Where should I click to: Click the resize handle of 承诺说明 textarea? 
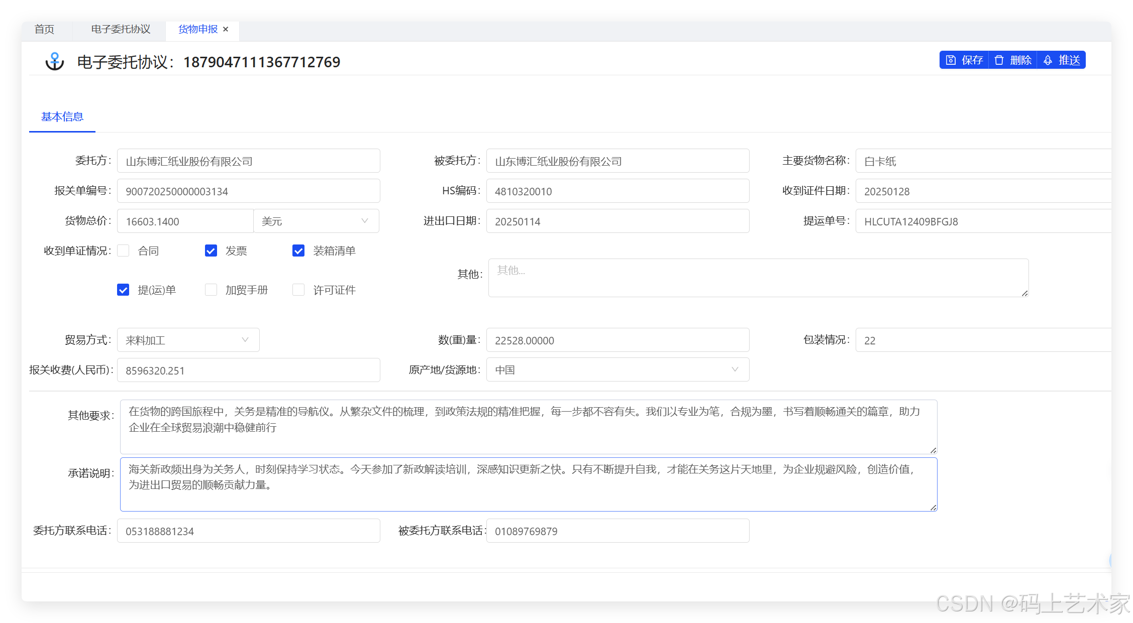coord(933,507)
